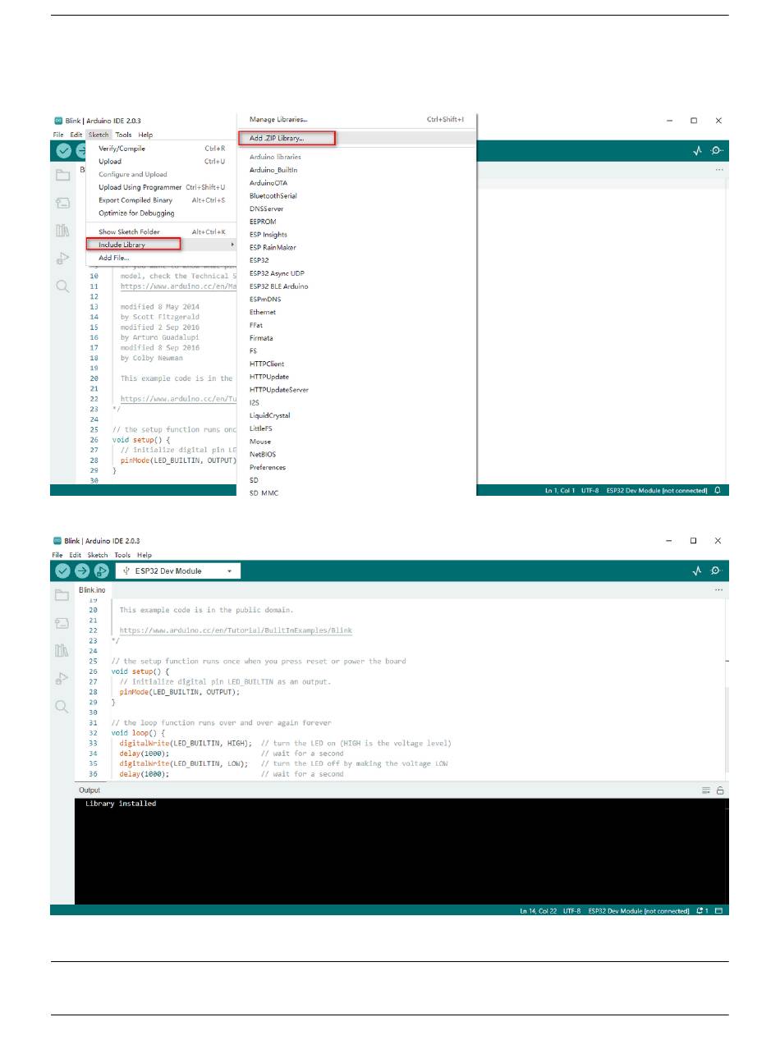This screenshot has height=1040, width=780.
Task: Open Debug sidebar icon in Library installed window
Action: [62, 679]
